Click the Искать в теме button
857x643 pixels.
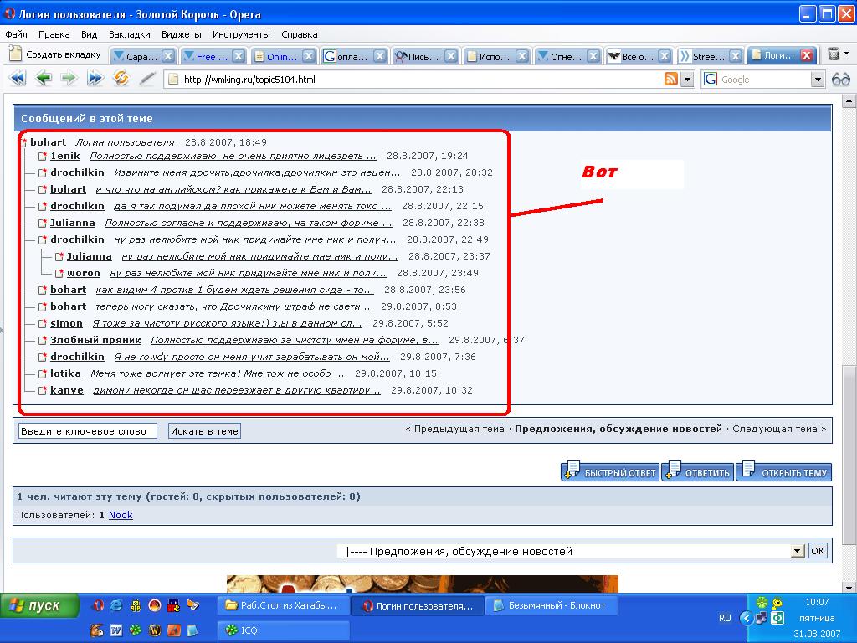[x=204, y=431]
